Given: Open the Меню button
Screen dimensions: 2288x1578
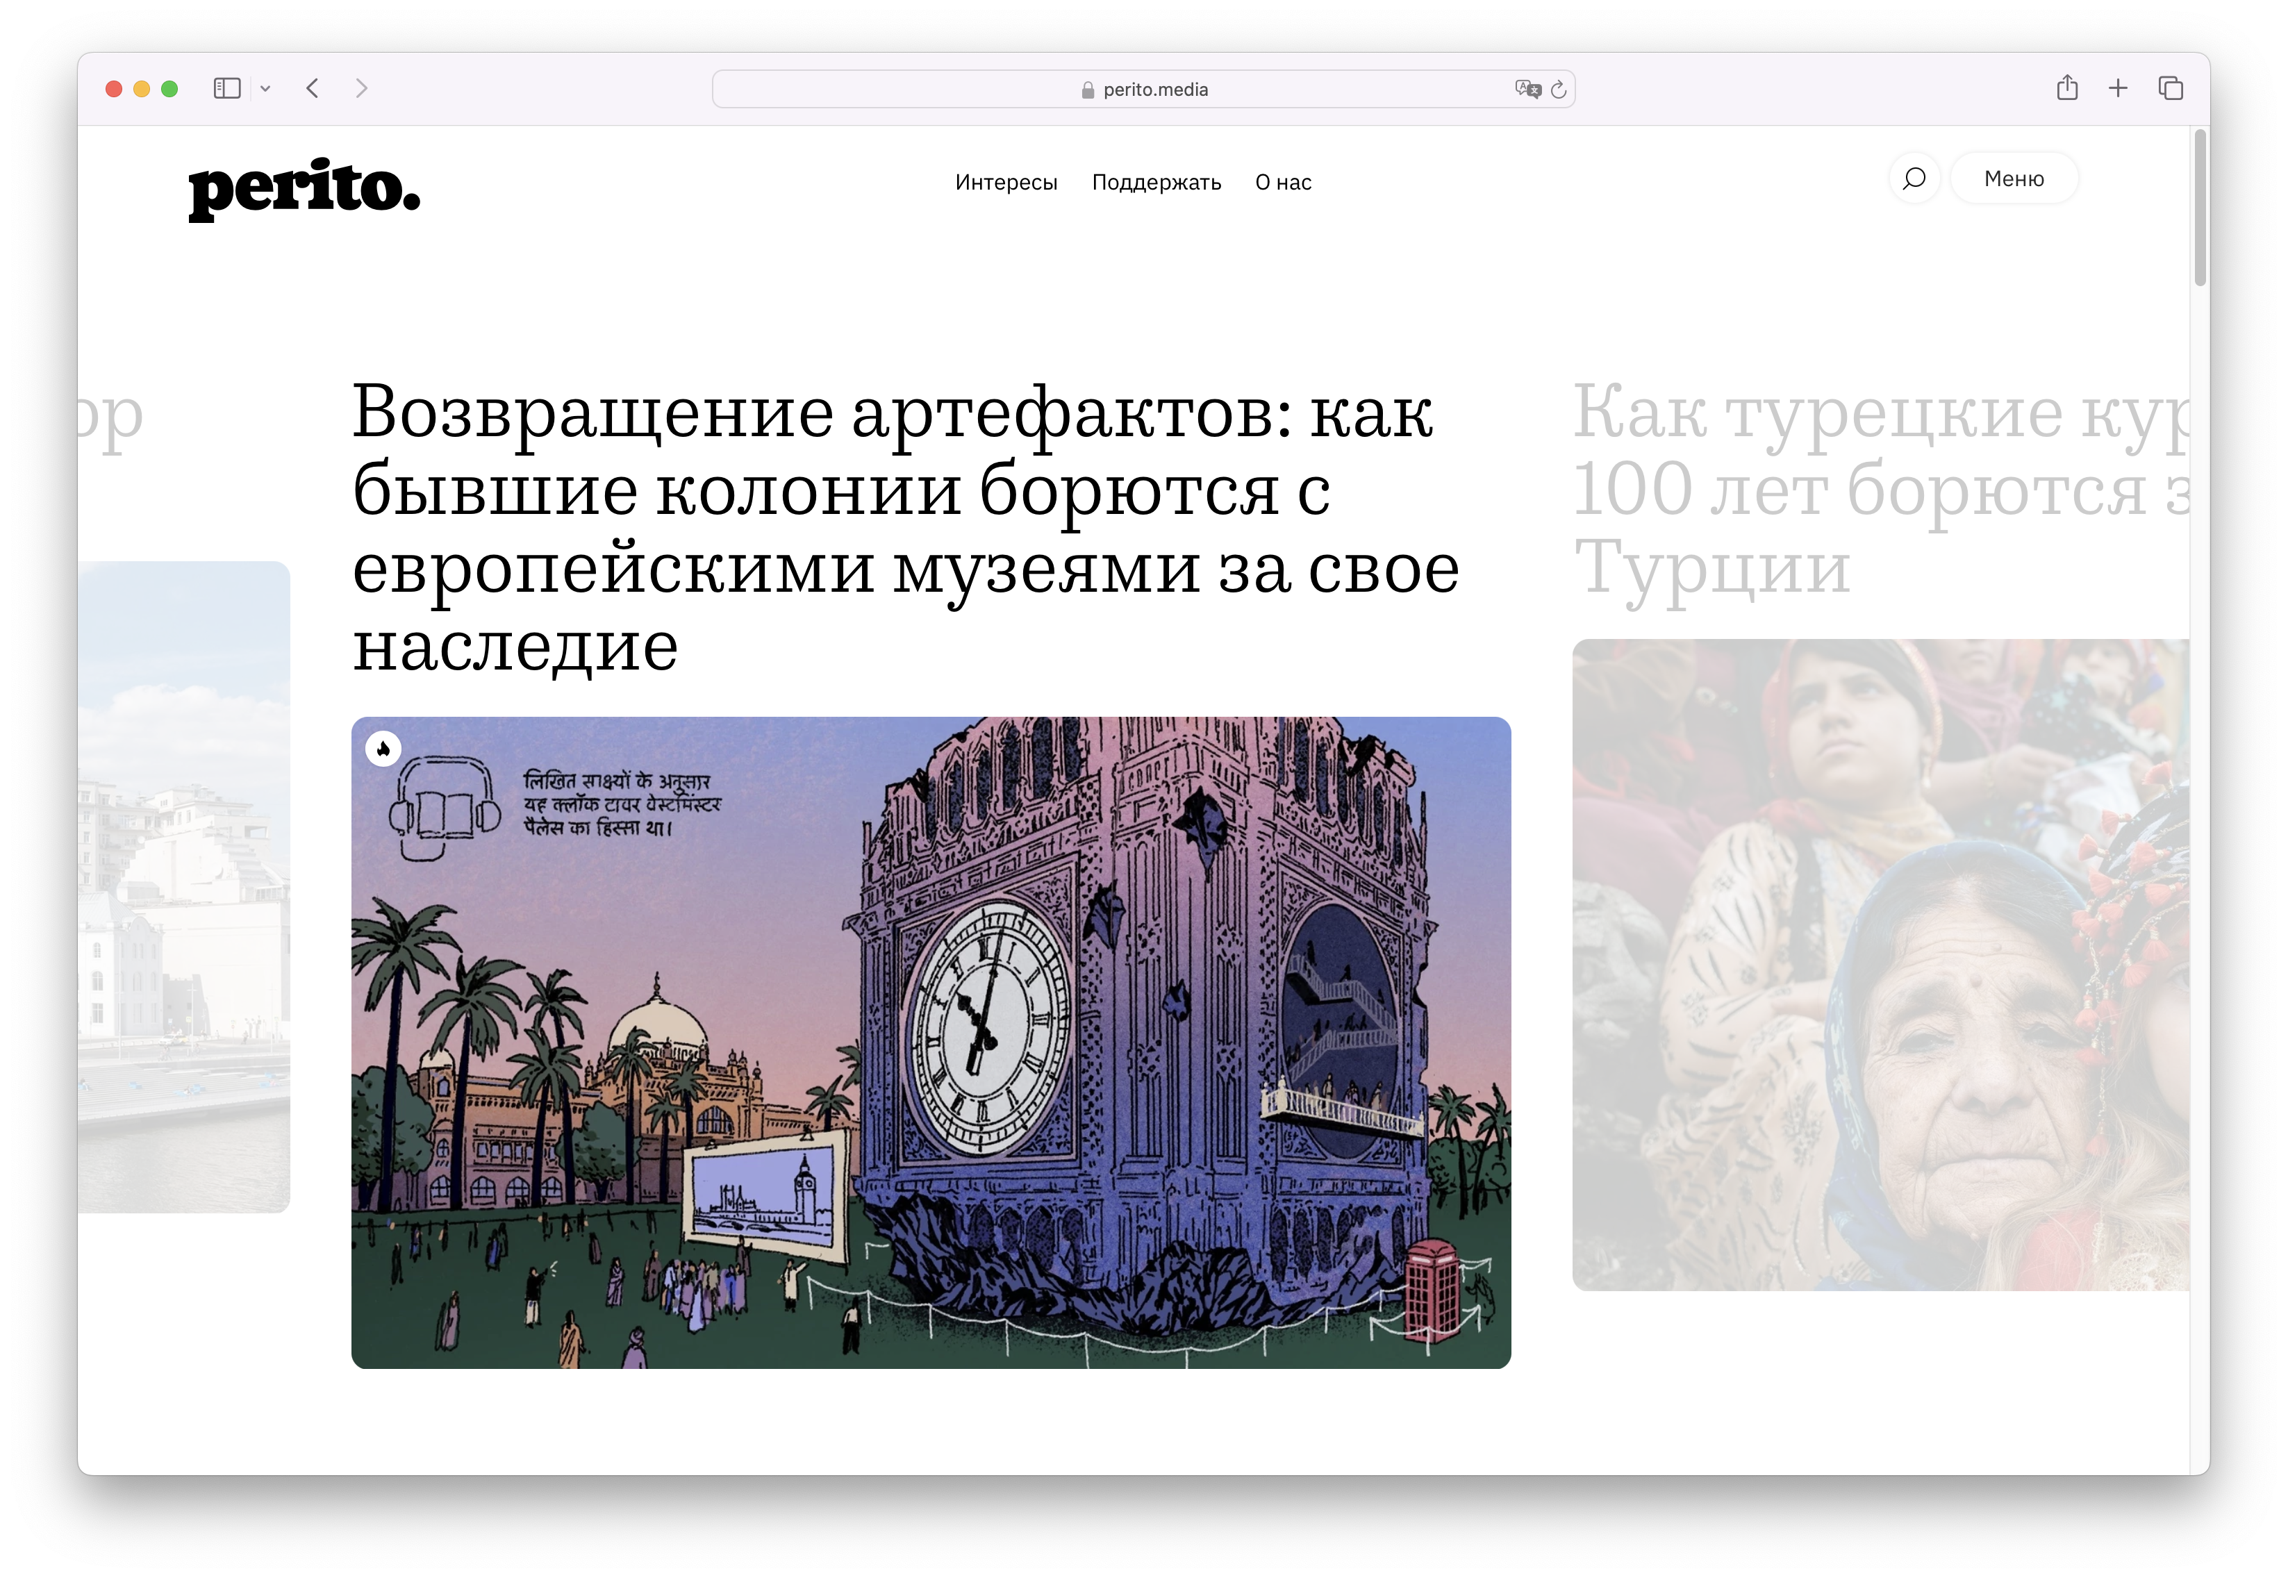Looking at the screenshot, I should (x=2013, y=179).
